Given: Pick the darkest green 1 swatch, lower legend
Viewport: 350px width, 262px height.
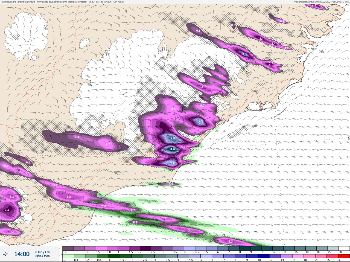Looking at the screenshot, I should 115,256.
